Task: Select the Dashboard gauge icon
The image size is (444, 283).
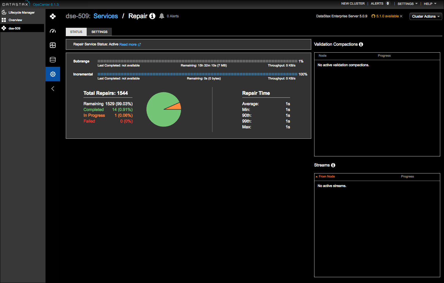Action: coord(53,31)
